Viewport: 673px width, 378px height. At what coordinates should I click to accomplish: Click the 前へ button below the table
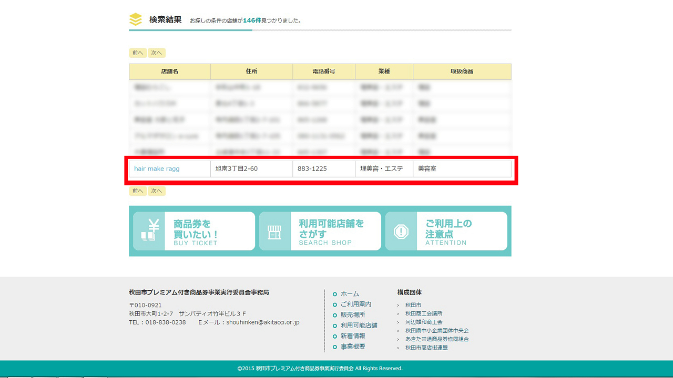coord(138,191)
